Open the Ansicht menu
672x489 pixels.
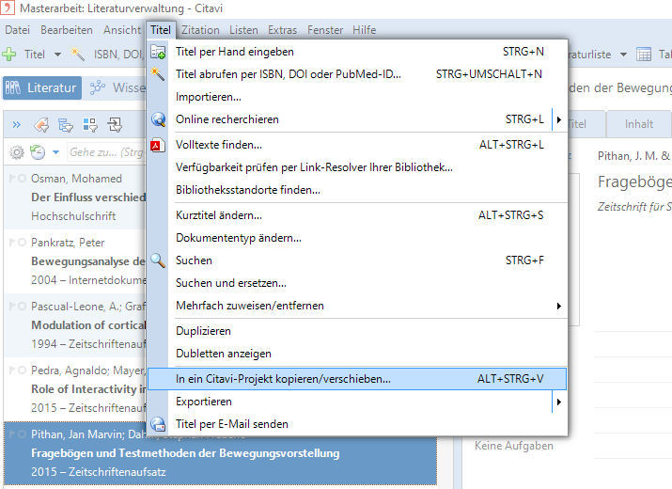[x=122, y=30]
